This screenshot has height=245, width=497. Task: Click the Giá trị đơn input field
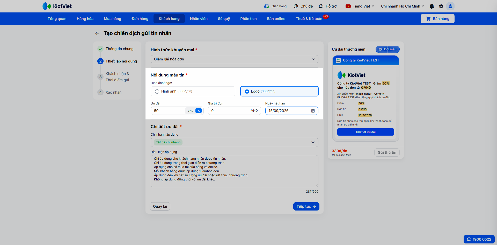point(235,111)
